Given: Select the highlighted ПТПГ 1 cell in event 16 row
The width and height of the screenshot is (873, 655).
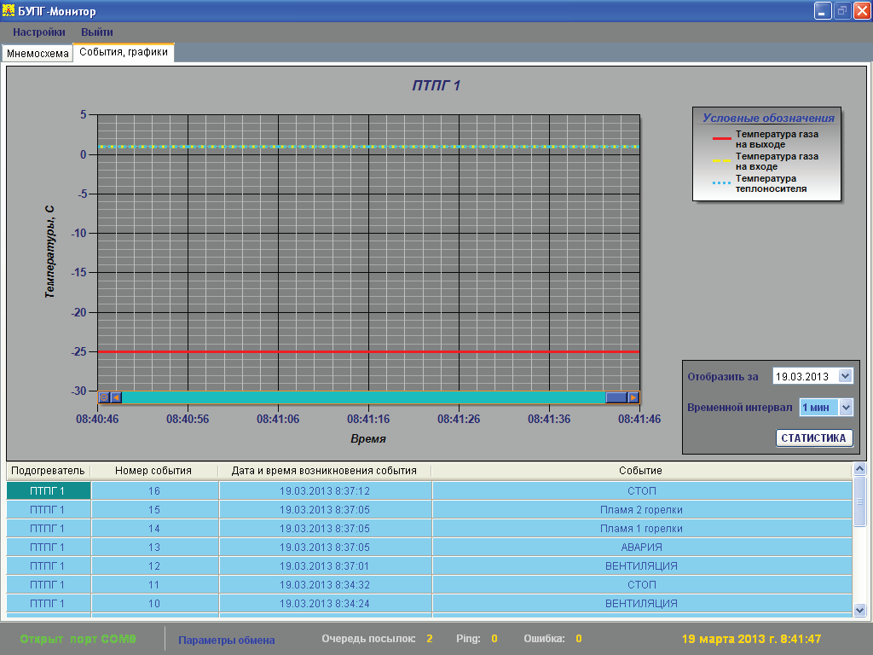Looking at the screenshot, I should pos(49,490).
